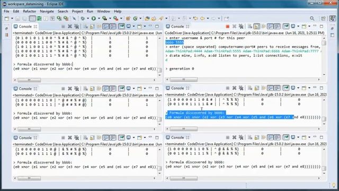Toggle show-on-standard-error in top-right console
The image size is (339, 191).
(277, 27)
